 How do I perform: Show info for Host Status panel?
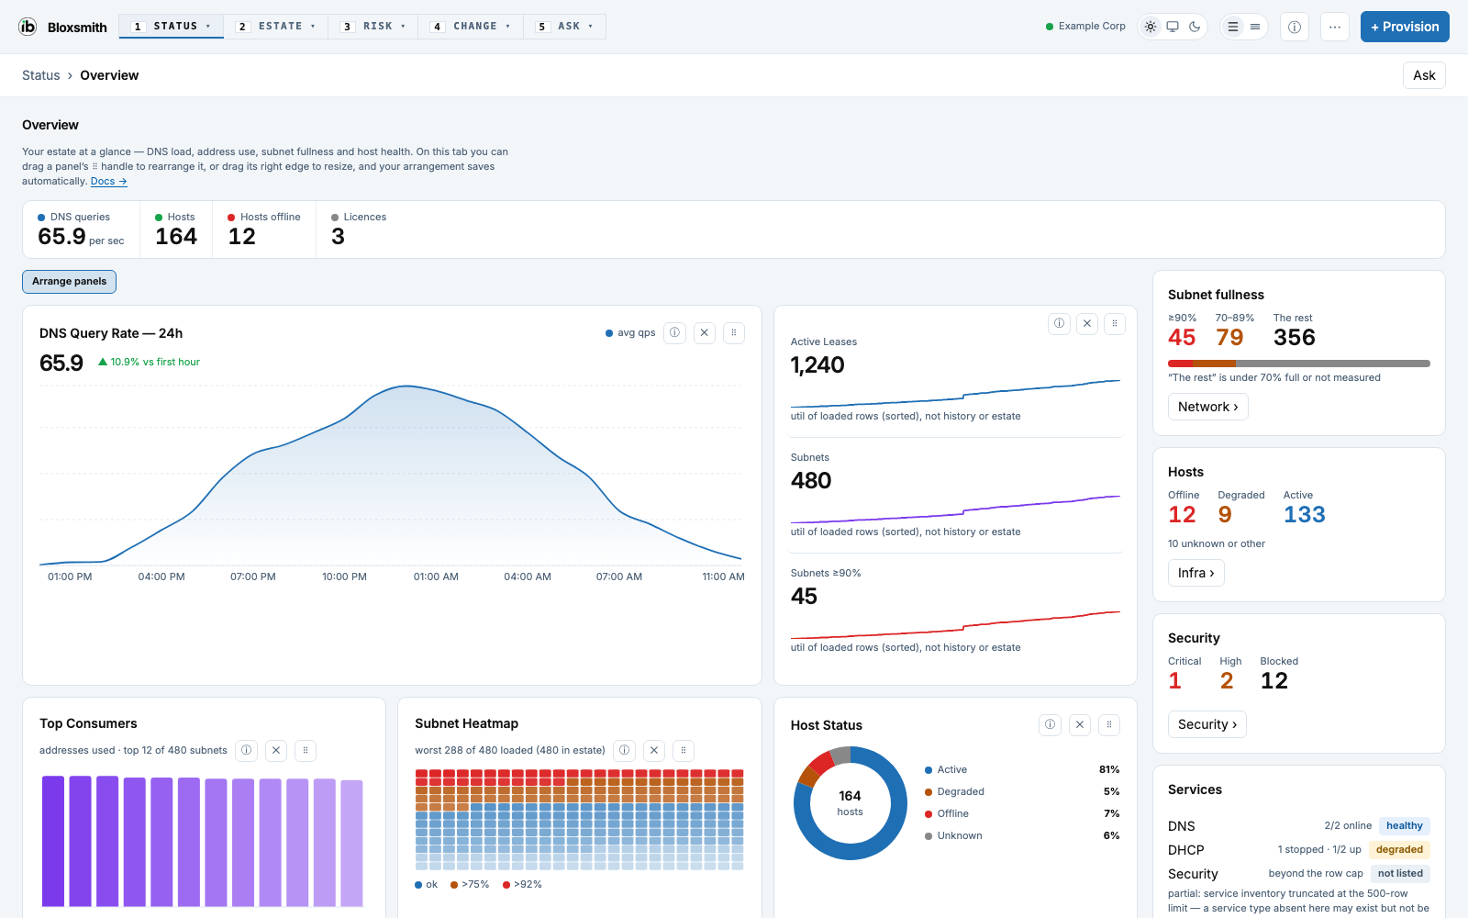tap(1051, 724)
